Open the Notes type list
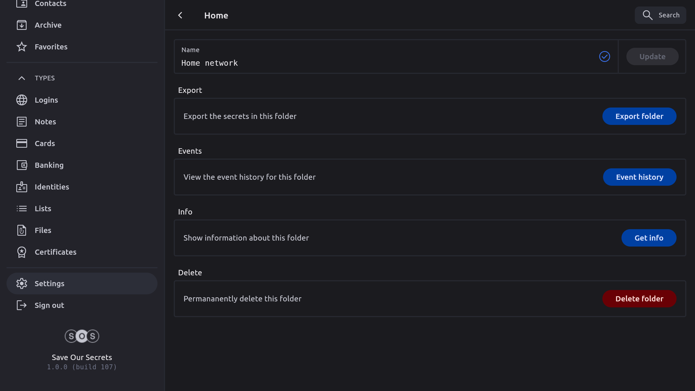This screenshot has height=391, width=695. (x=45, y=122)
